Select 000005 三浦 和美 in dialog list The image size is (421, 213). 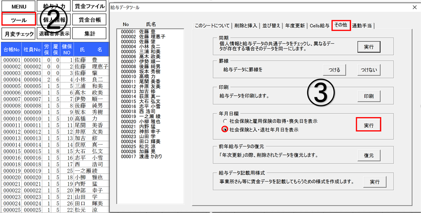click(x=150, y=51)
